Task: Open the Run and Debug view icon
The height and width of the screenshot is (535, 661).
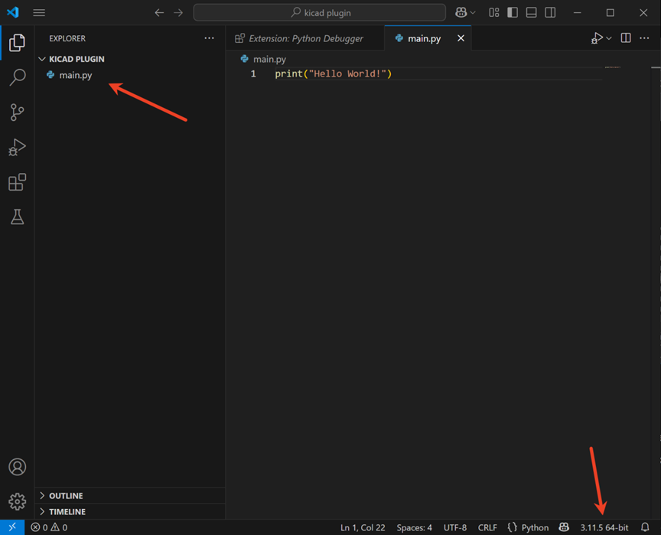Action: tap(17, 147)
